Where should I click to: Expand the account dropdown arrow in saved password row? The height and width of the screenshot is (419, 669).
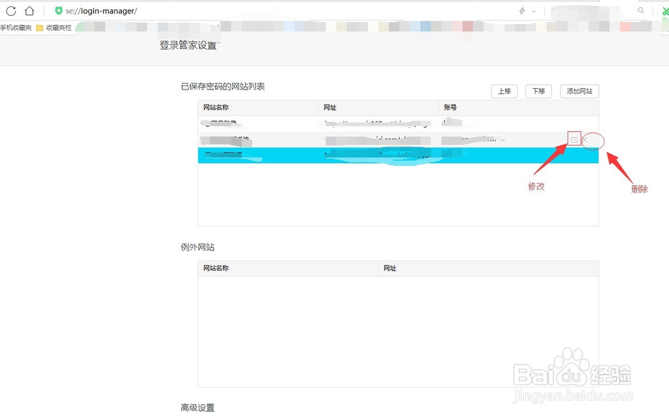(x=502, y=140)
